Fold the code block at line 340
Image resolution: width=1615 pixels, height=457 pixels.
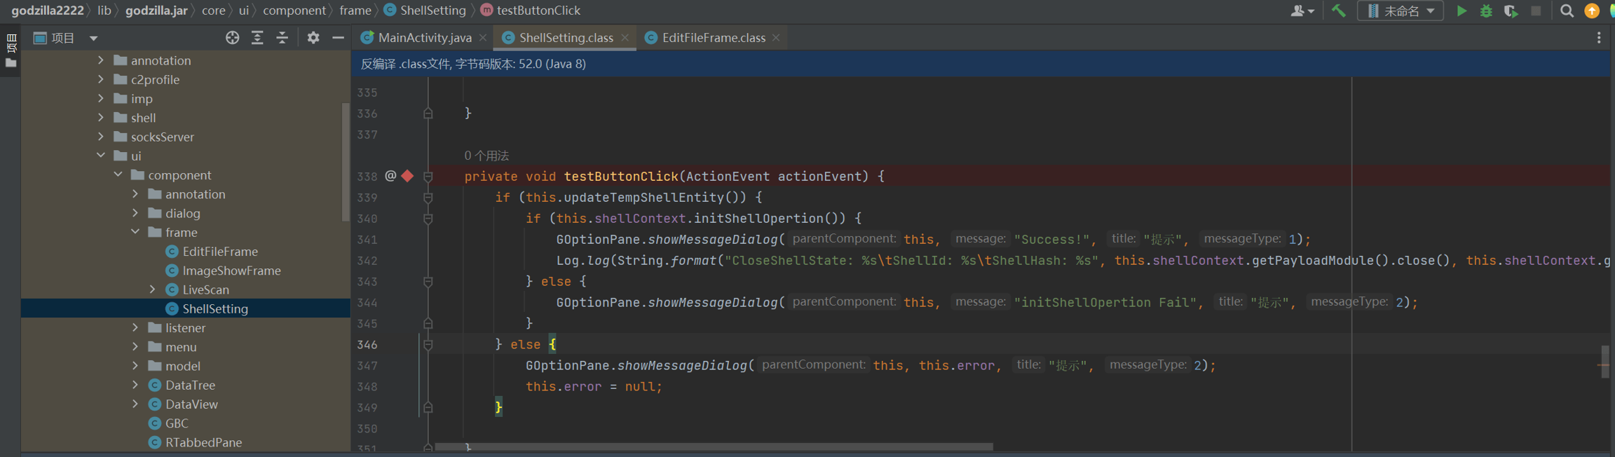click(428, 219)
